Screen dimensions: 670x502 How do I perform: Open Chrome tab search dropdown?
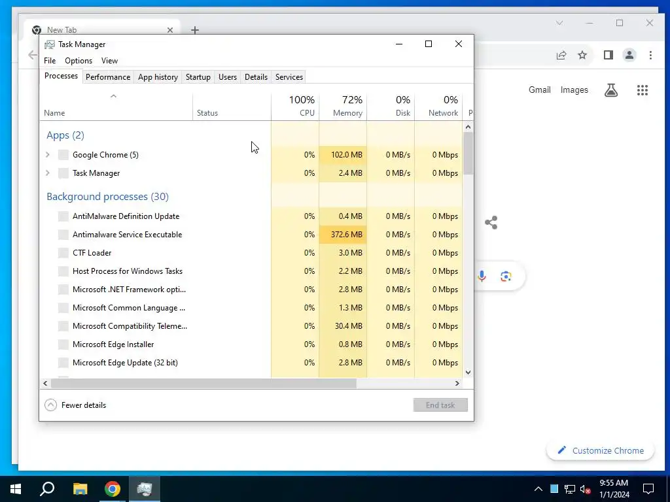[x=559, y=23]
